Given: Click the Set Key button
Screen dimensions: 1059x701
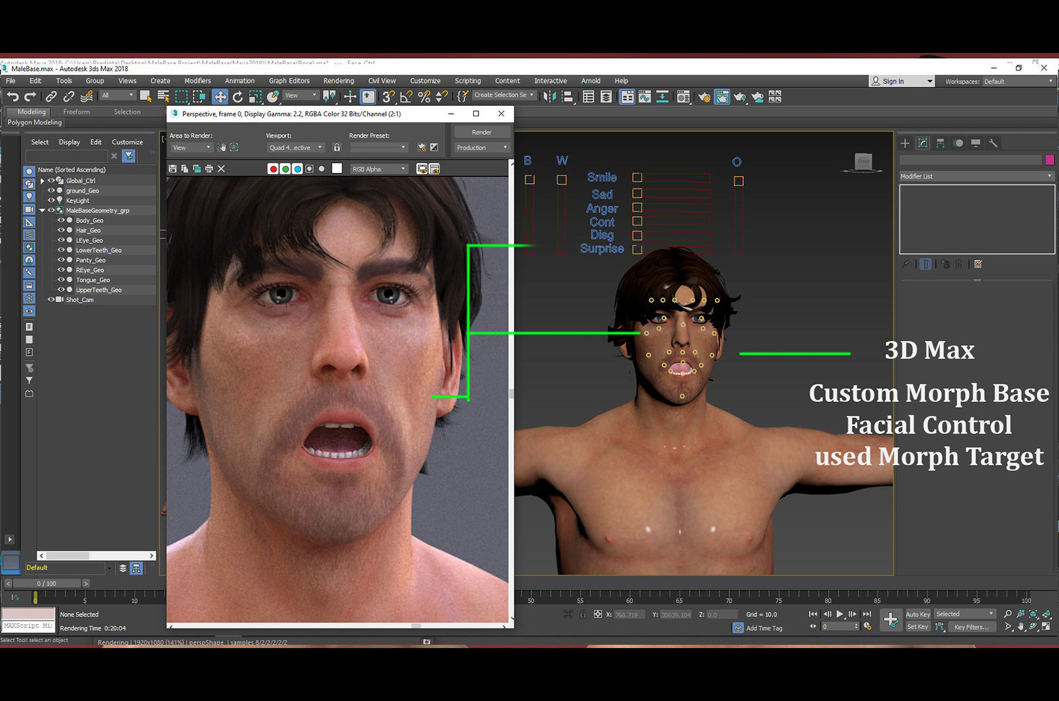Looking at the screenshot, I should pyautogui.click(x=917, y=627).
